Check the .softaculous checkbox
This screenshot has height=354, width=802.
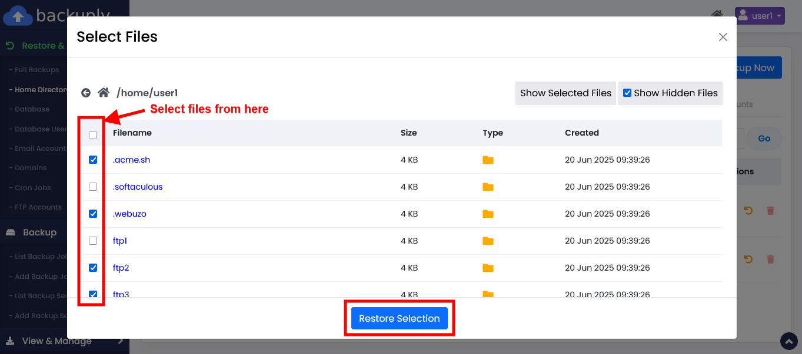pos(93,187)
